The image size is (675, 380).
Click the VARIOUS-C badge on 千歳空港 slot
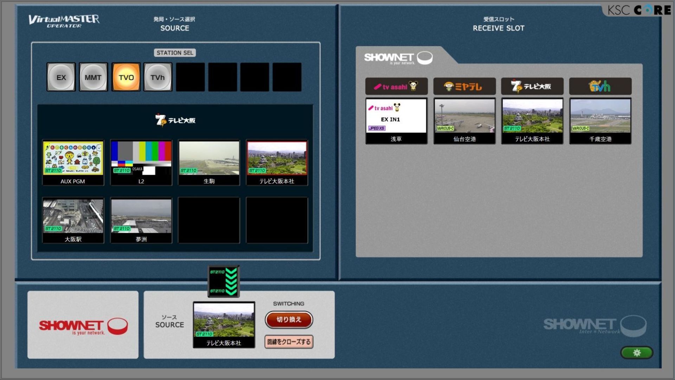coord(580,128)
